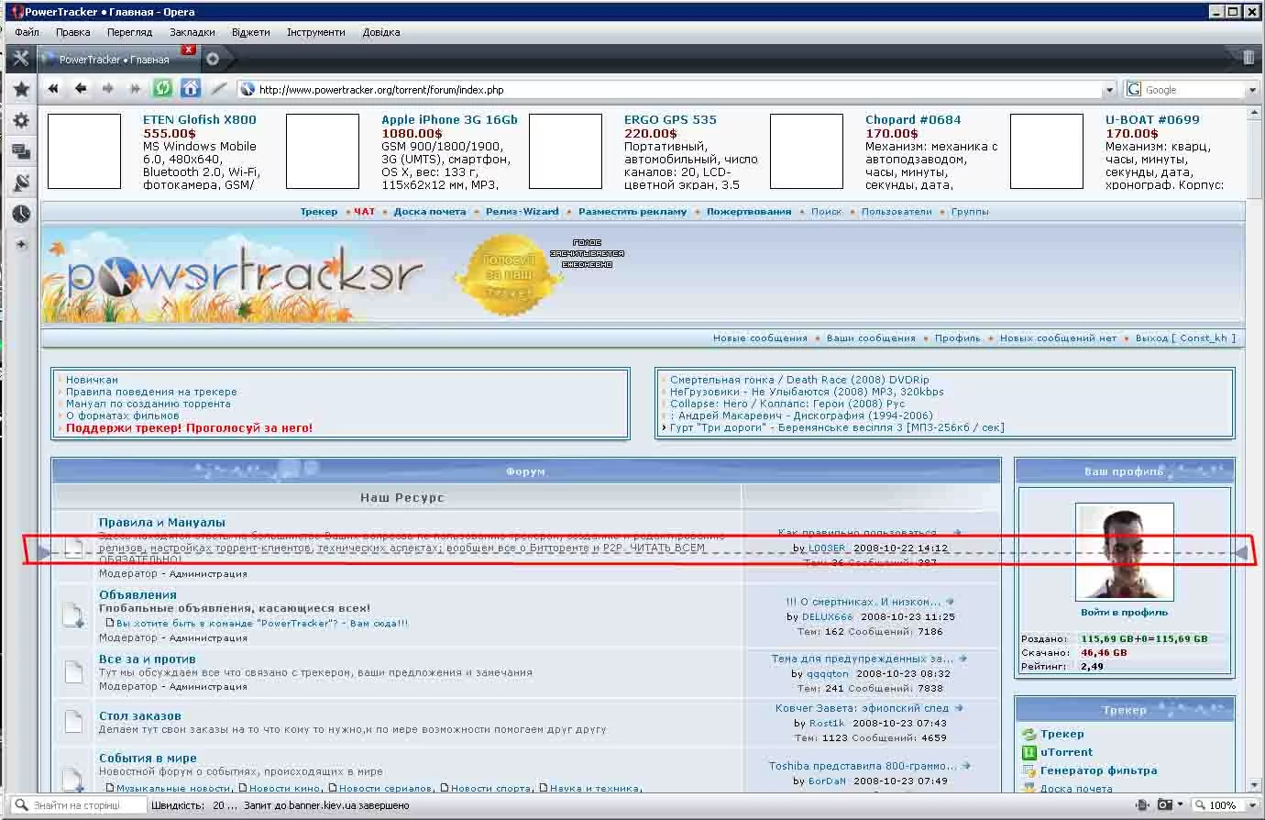Open the uTorrent link in sidebar
Viewport: 1265px width, 820px height.
[x=1066, y=752]
